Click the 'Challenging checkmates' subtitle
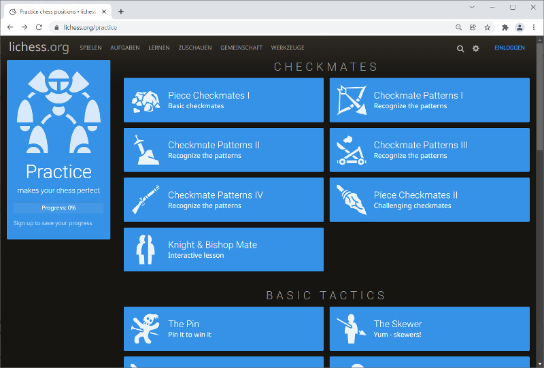 click(x=412, y=206)
